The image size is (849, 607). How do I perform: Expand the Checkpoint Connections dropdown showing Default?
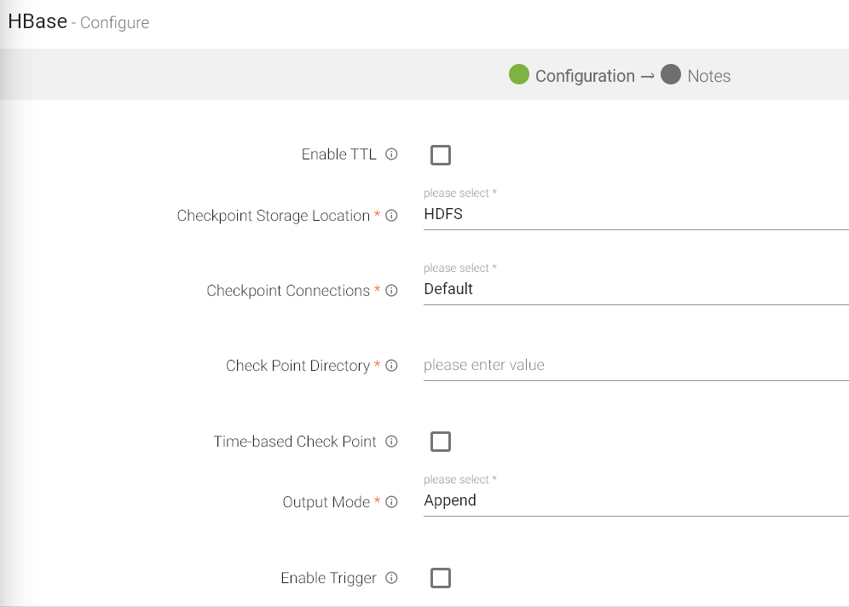click(635, 290)
